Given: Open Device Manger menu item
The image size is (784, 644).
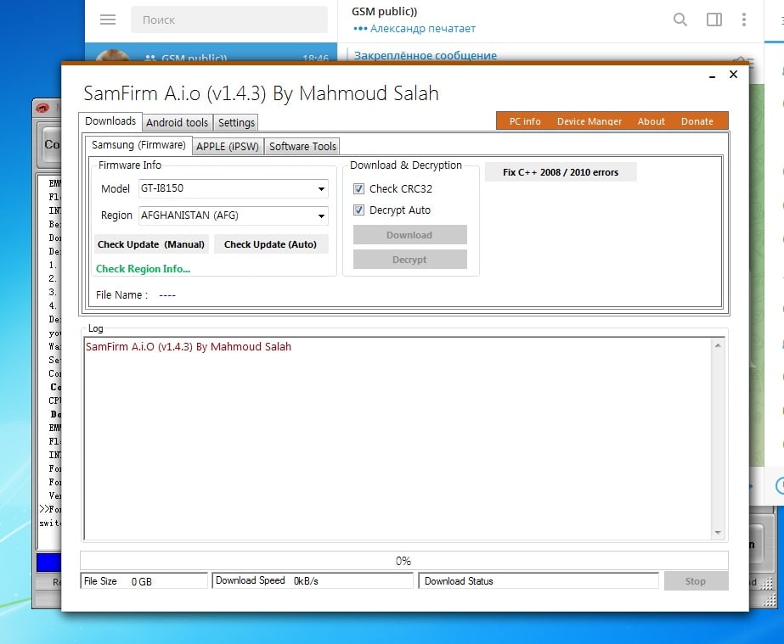Looking at the screenshot, I should click(x=589, y=121).
